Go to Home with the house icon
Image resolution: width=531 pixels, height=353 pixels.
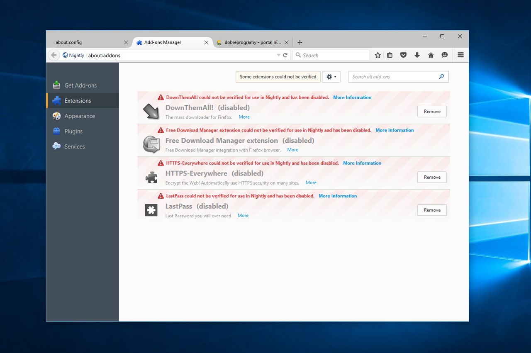click(431, 55)
